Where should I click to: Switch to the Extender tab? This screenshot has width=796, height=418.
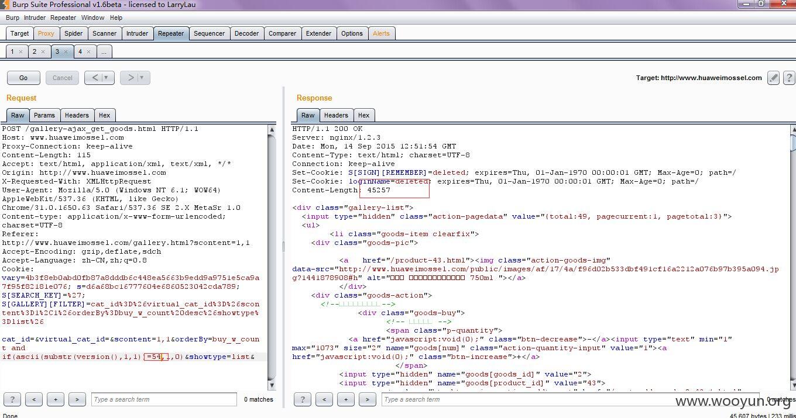318,33
